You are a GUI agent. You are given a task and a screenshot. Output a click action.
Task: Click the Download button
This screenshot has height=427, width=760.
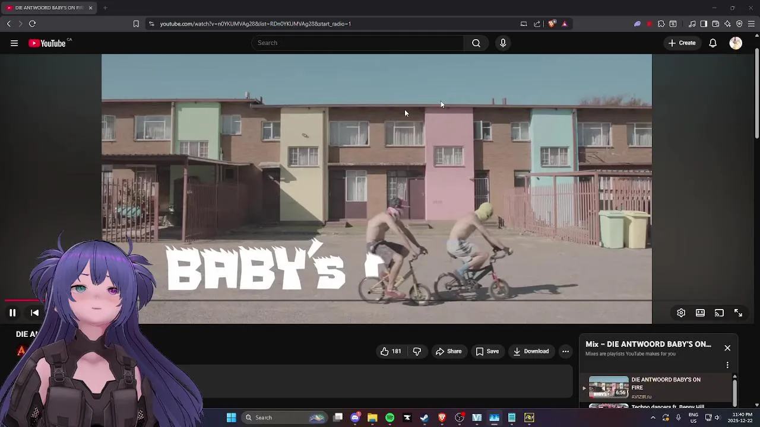click(x=531, y=351)
